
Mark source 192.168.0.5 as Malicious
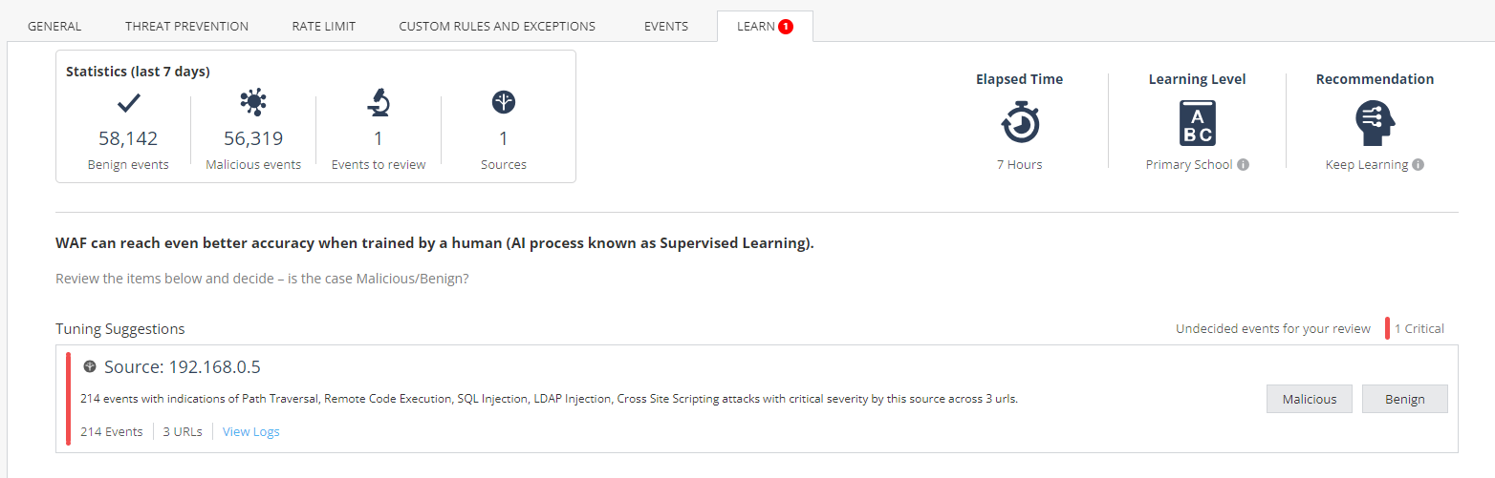pos(1310,399)
